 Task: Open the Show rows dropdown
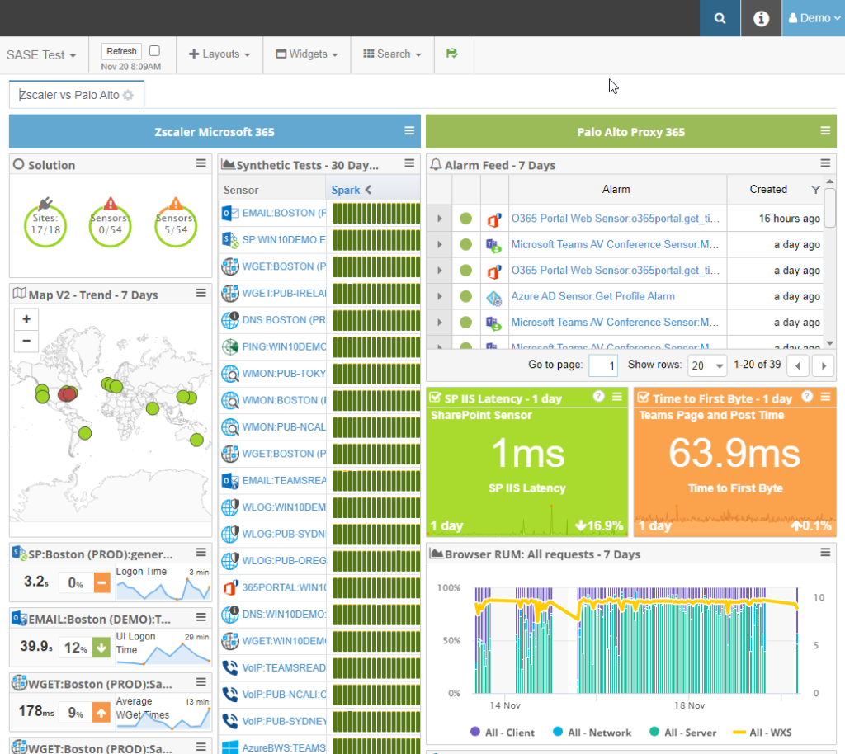point(708,365)
